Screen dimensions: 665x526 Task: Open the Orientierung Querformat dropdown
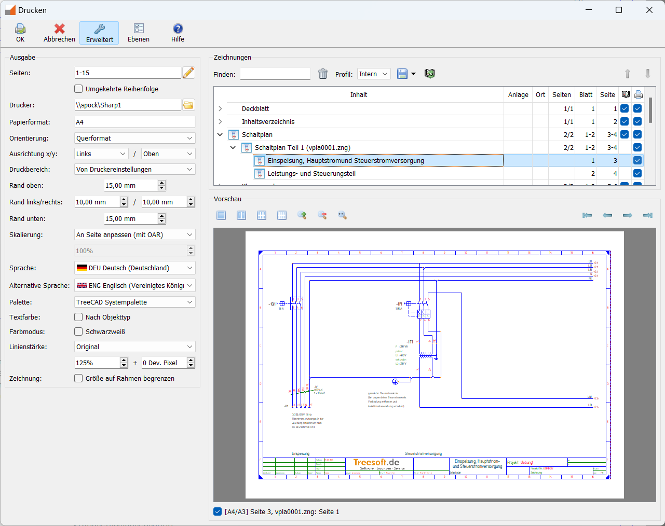pos(134,139)
